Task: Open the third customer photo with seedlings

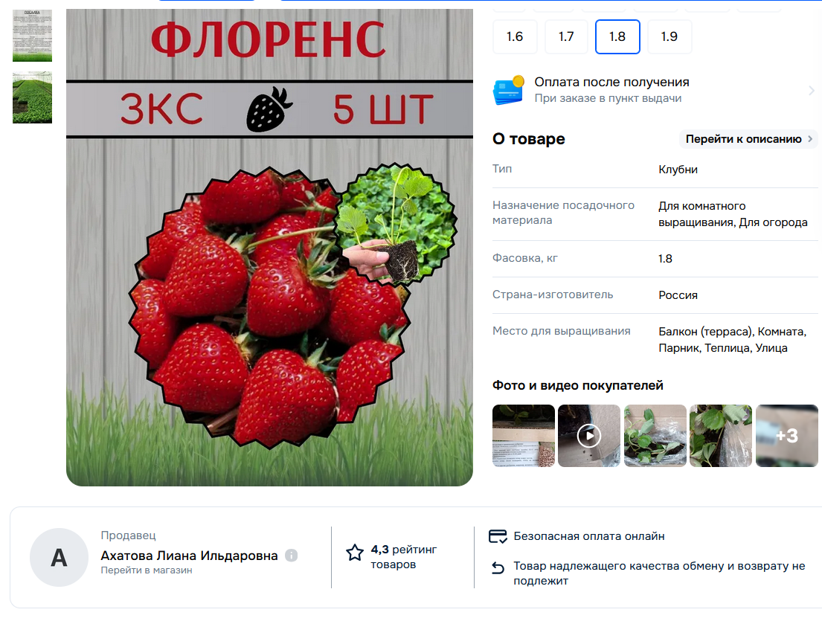Action: pos(655,436)
